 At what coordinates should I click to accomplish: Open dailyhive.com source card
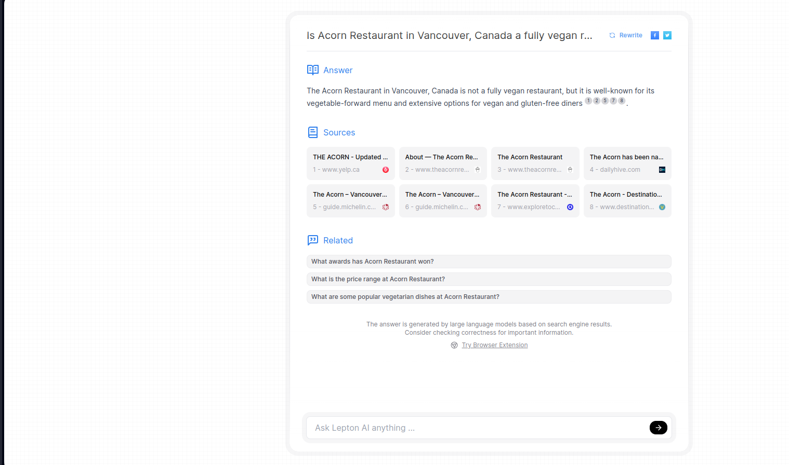coord(627,163)
